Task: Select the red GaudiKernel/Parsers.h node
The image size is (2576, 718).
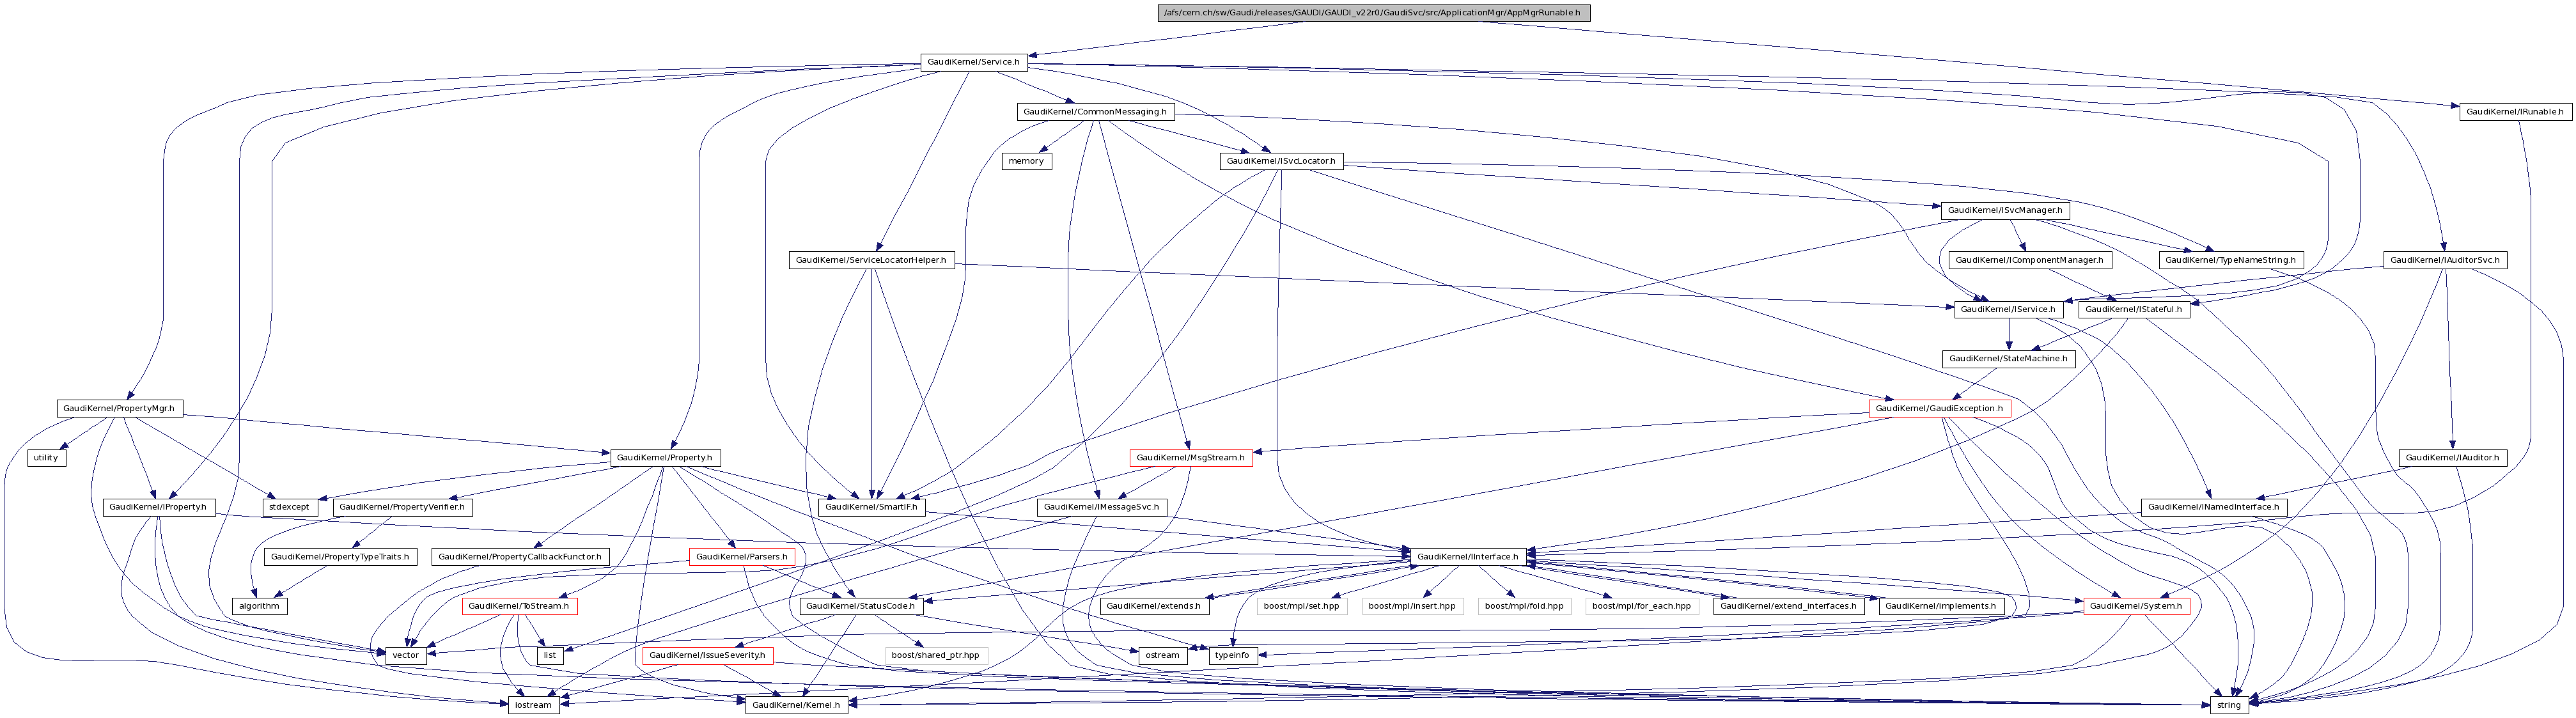Action: [x=741, y=556]
